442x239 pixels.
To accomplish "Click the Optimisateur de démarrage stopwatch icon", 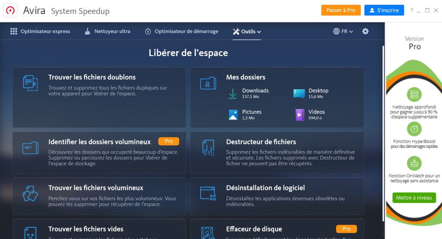I will pos(148,31).
